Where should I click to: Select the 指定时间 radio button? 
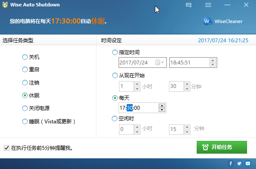[x=115, y=52]
